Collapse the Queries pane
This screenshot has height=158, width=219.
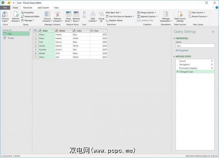(30, 30)
